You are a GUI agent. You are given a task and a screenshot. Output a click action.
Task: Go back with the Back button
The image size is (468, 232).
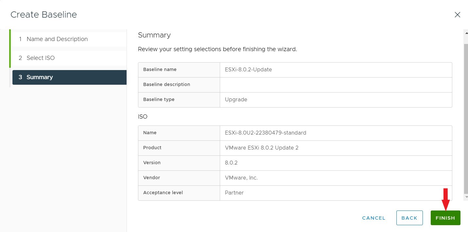click(409, 218)
